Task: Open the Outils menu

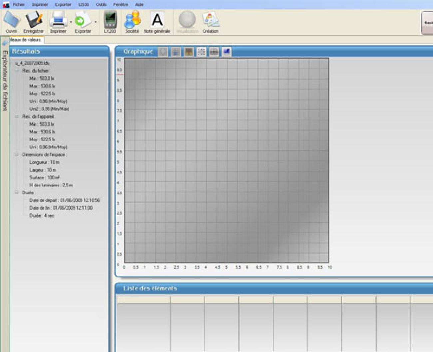Action: pos(101,5)
